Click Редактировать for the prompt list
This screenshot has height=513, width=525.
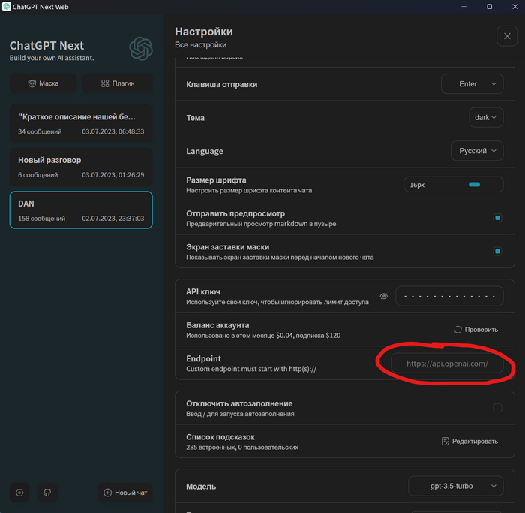pos(470,442)
